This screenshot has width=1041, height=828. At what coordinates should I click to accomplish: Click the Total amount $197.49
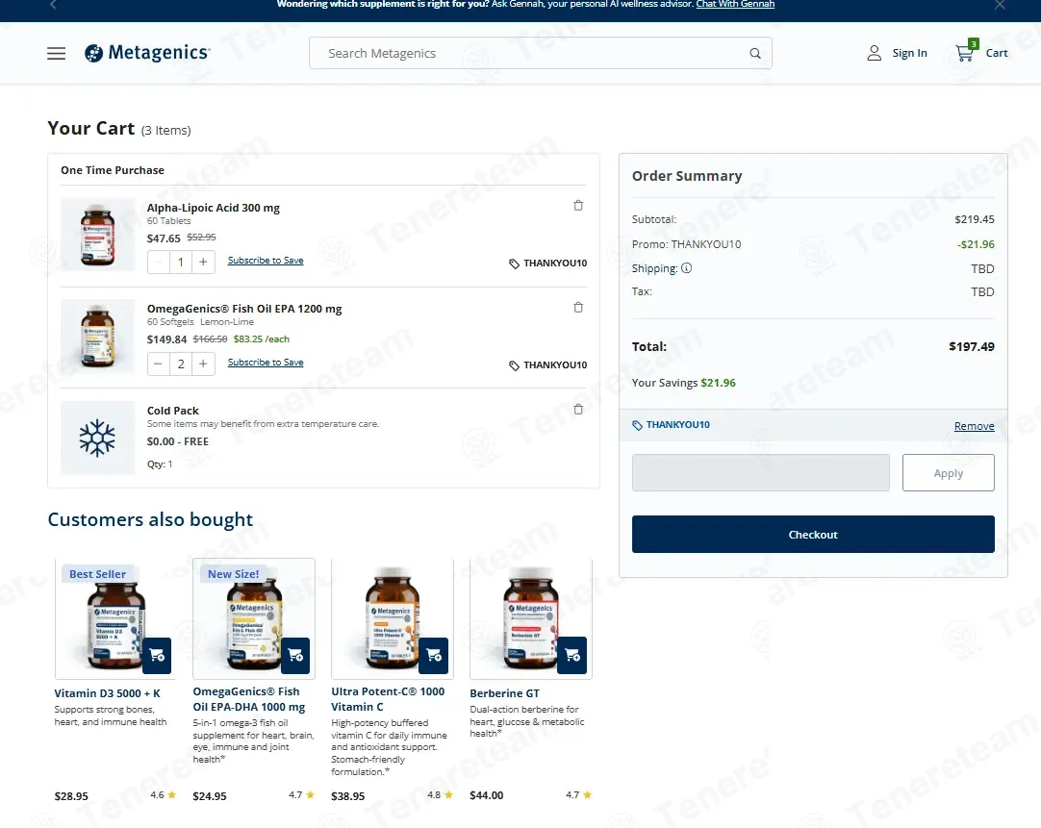(972, 346)
